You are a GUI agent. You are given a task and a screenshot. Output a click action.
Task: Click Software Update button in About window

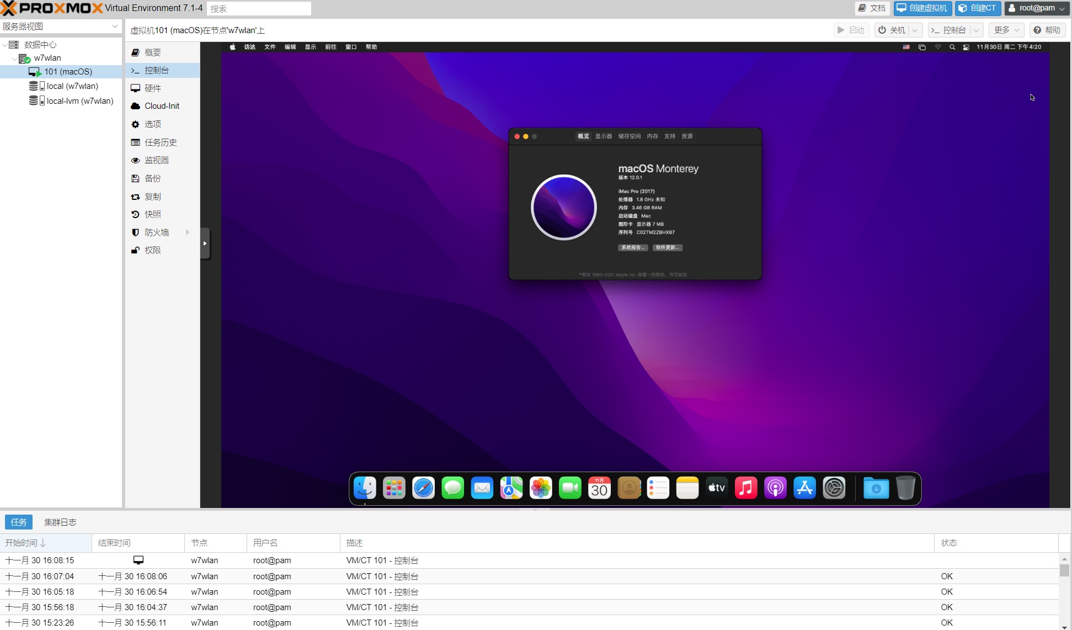click(x=668, y=247)
